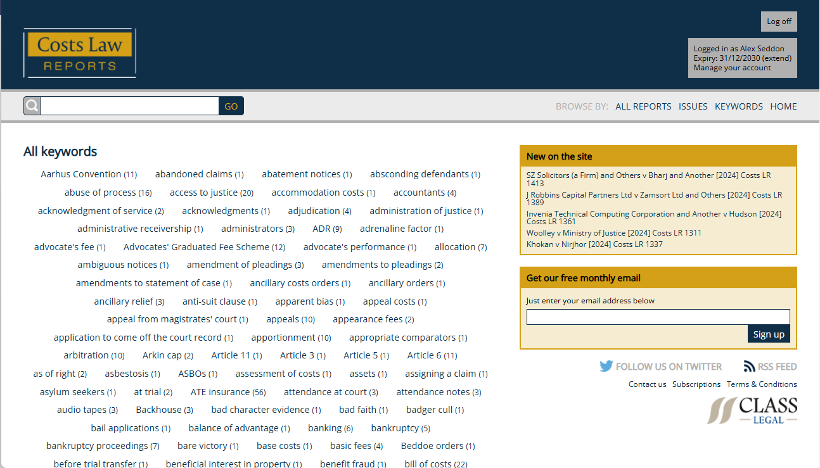Open the ISSUES browse menu item
Image resolution: width=820 pixels, height=468 pixels.
click(x=693, y=106)
